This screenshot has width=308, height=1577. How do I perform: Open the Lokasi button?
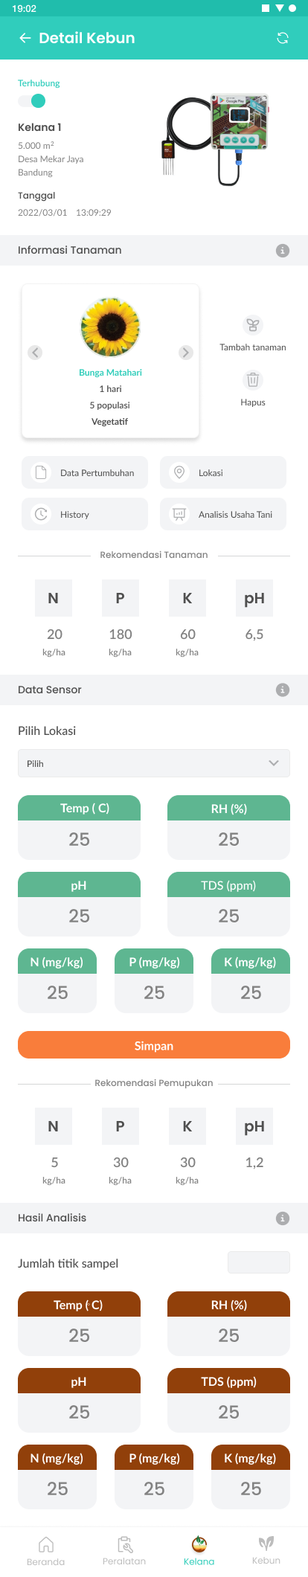click(x=223, y=472)
